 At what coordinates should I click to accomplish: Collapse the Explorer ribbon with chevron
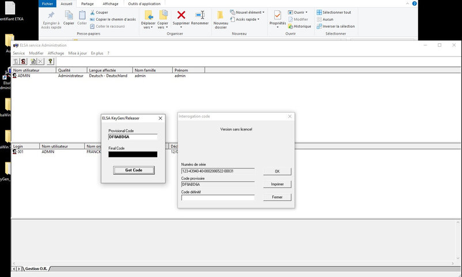coord(407,3)
